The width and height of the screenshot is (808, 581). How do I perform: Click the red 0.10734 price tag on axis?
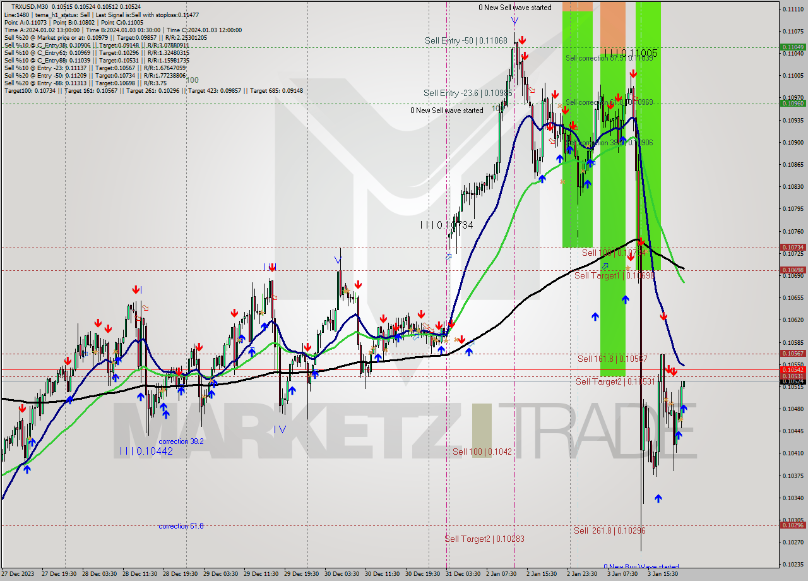click(793, 248)
